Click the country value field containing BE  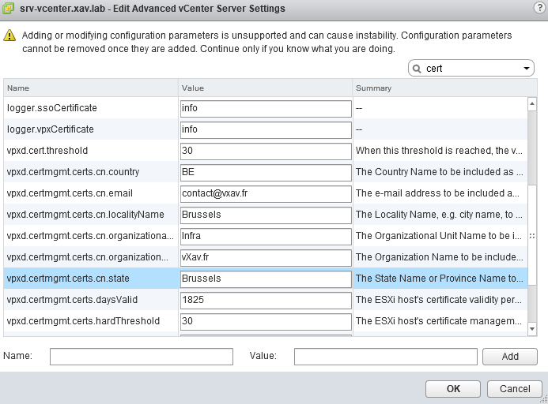coord(266,172)
